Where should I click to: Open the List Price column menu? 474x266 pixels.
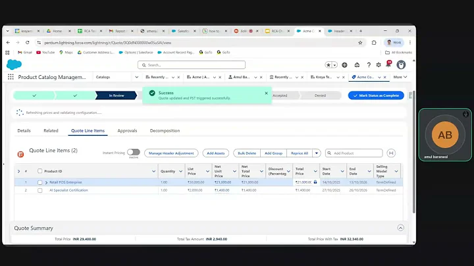tap(207, 171)
